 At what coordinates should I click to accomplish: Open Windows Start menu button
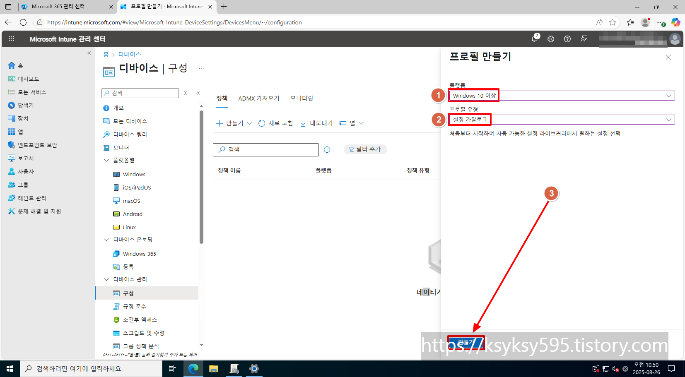point(10,368)
